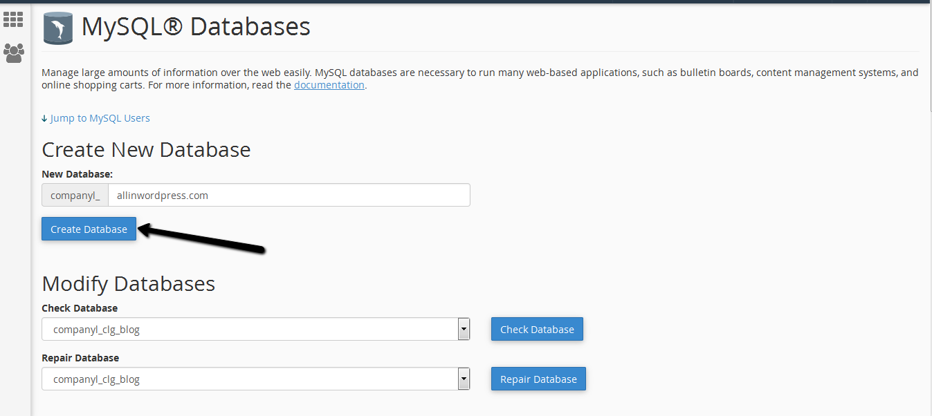Image resolution: width=932 pixels, height=416 pixels.
Task: Click the Check Database button
Action: point(537,330)
